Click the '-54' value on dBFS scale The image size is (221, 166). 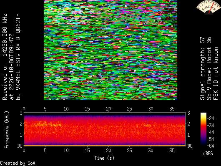pos(211,139)
